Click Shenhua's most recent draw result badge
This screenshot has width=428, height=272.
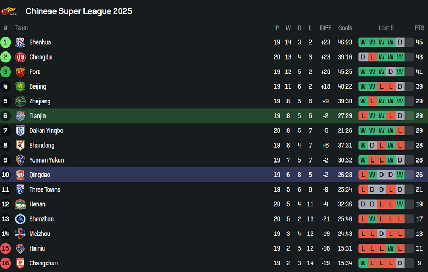(x=400, y=42)
